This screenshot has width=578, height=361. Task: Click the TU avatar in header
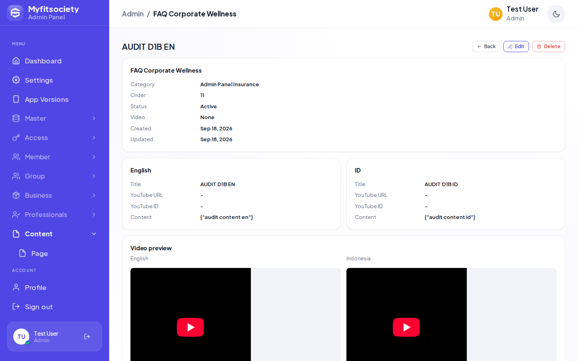pos(496,14)
